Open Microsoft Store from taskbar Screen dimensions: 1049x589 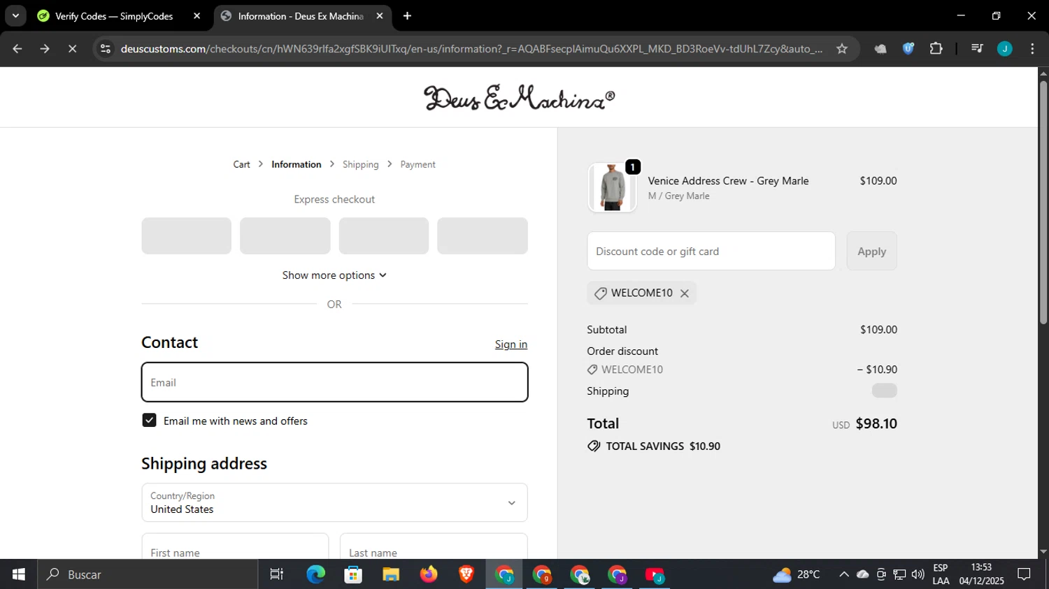[353, 574]
